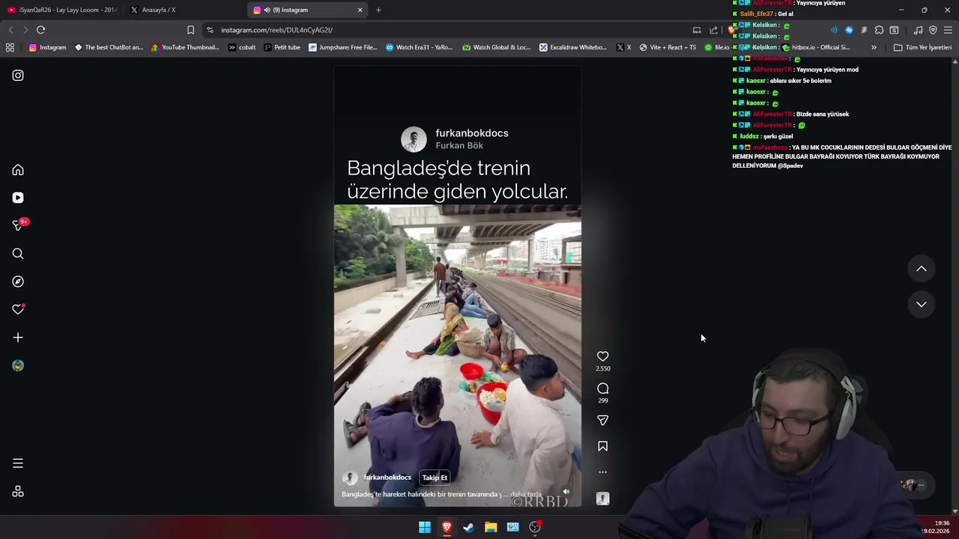Like the reel with the heart icon
This screenshot has height=539, width=959.
point(602,356)
